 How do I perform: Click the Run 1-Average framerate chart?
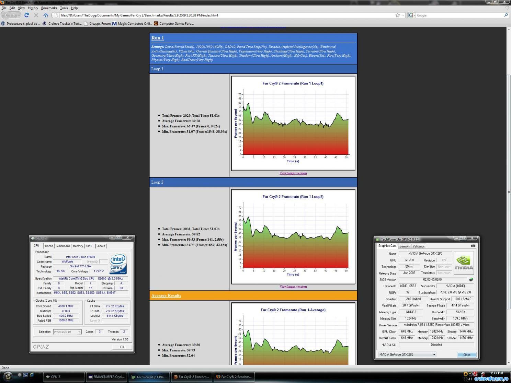coord(293,334)
